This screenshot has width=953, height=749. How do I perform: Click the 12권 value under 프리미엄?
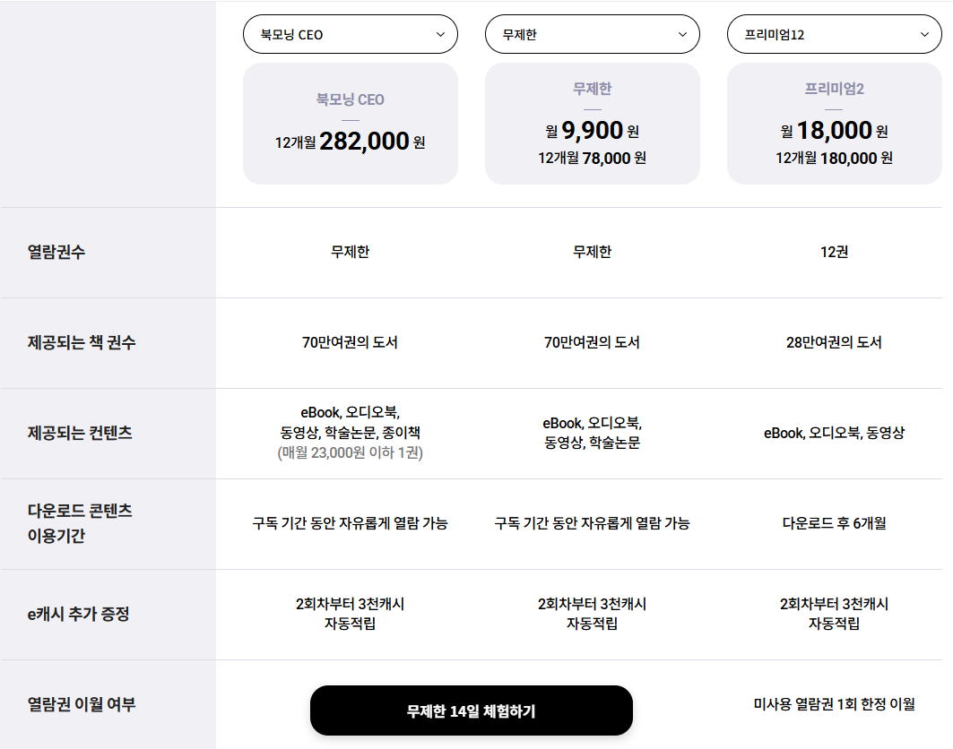click(834, 252)
